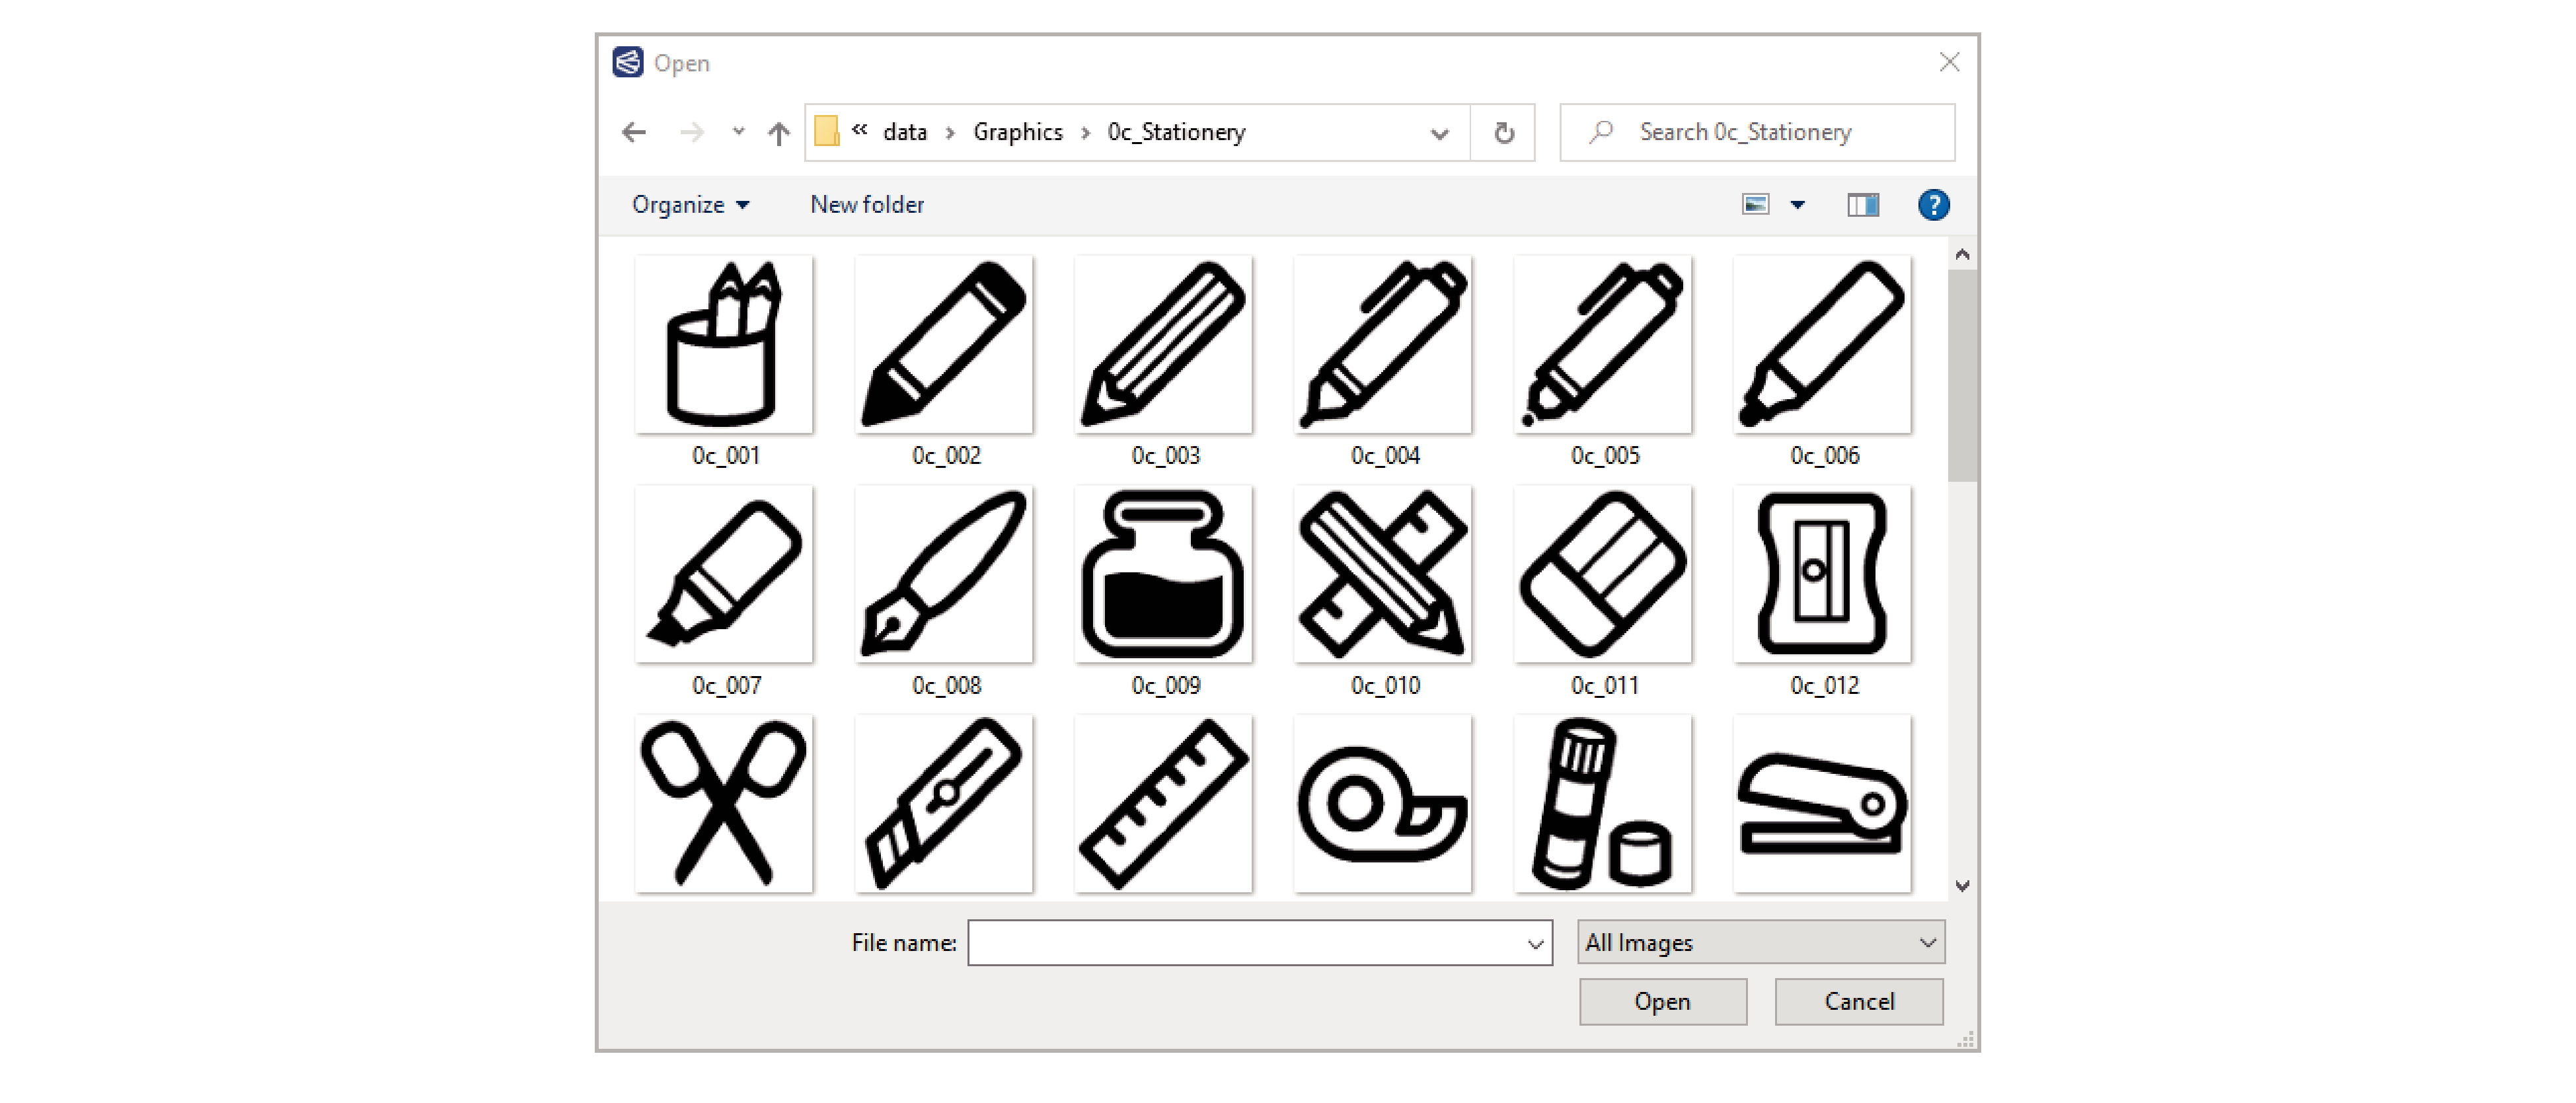Toggle the preview pane
Viewport: 2576px width, 1103px height.
point(1862,205)
